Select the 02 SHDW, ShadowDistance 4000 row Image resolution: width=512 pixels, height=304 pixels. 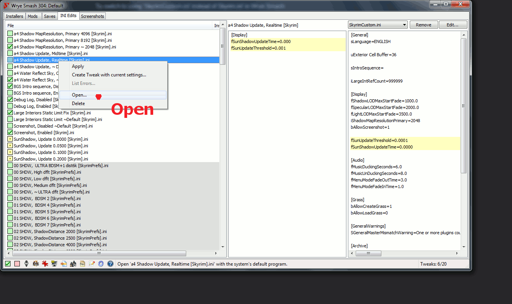click(113, 245)
